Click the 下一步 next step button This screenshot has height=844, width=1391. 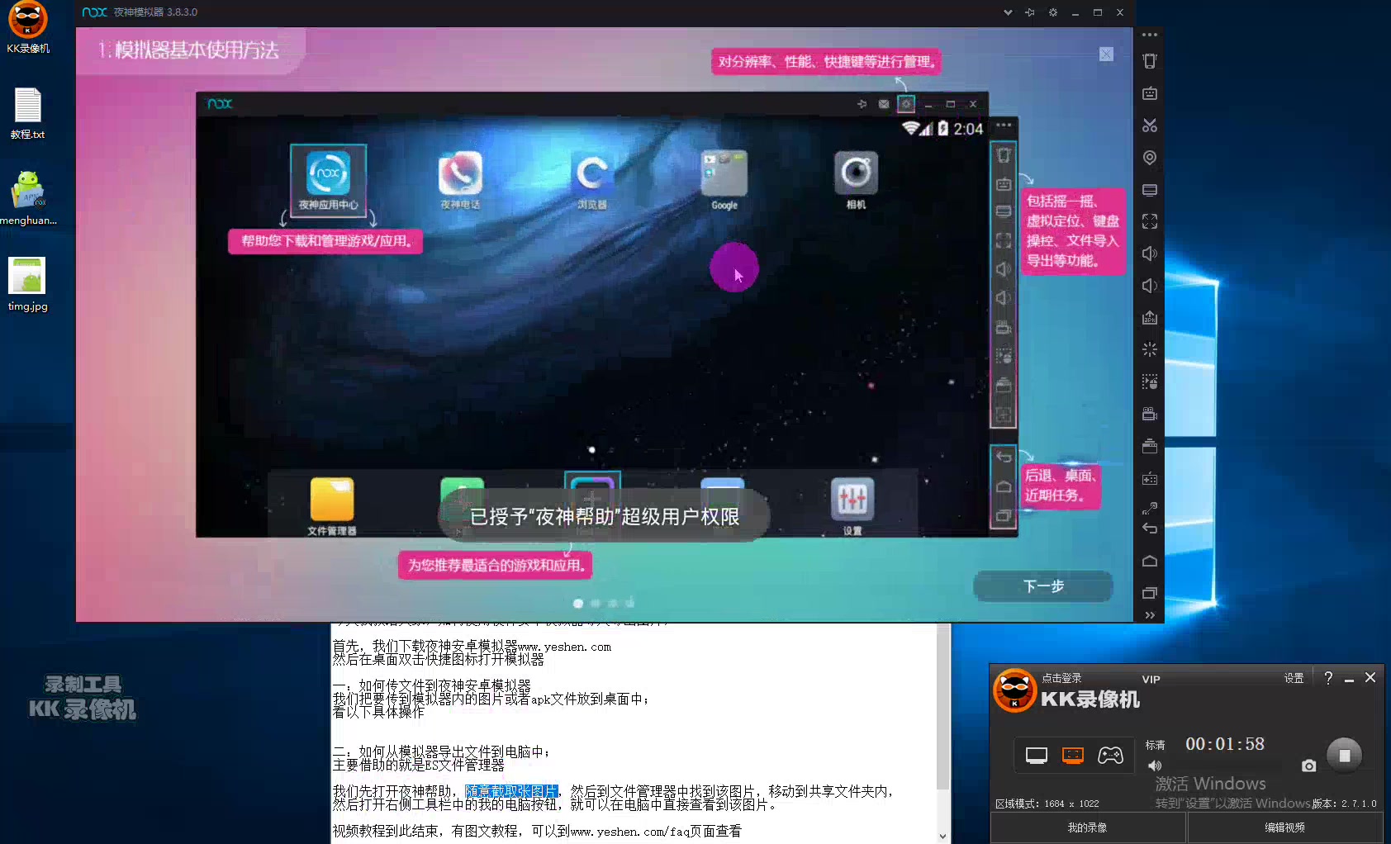pos(1043,586)
